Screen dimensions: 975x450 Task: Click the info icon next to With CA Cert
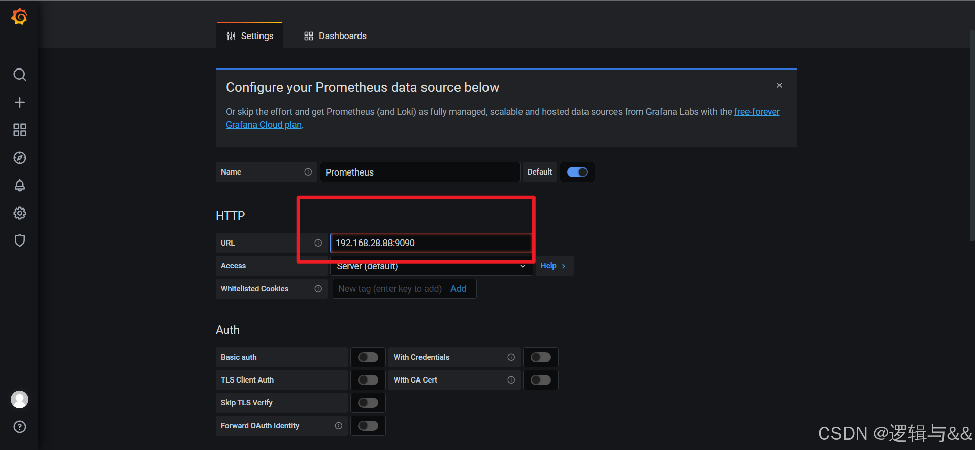[x=511, y=380]
